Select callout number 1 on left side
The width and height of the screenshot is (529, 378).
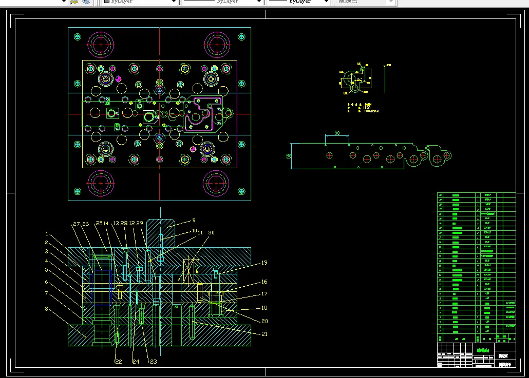(46, 234)
